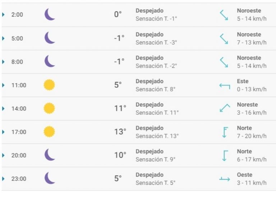Click the Norte wind barb at 17:00
The width and height of the screenshot is (276, 215).
click(x=225, y=132)
